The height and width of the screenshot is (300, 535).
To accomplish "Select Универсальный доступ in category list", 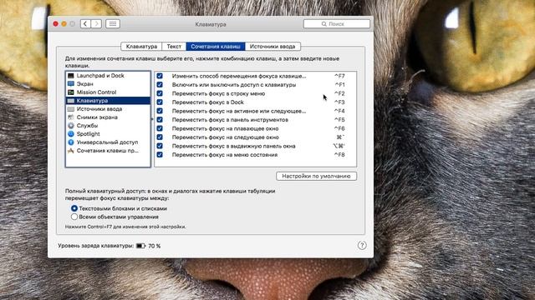I will point(108,142).
